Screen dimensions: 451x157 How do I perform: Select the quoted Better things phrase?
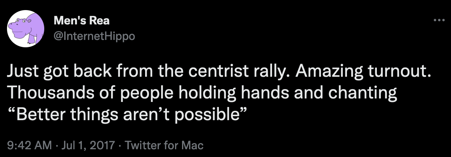coord(128,115)
